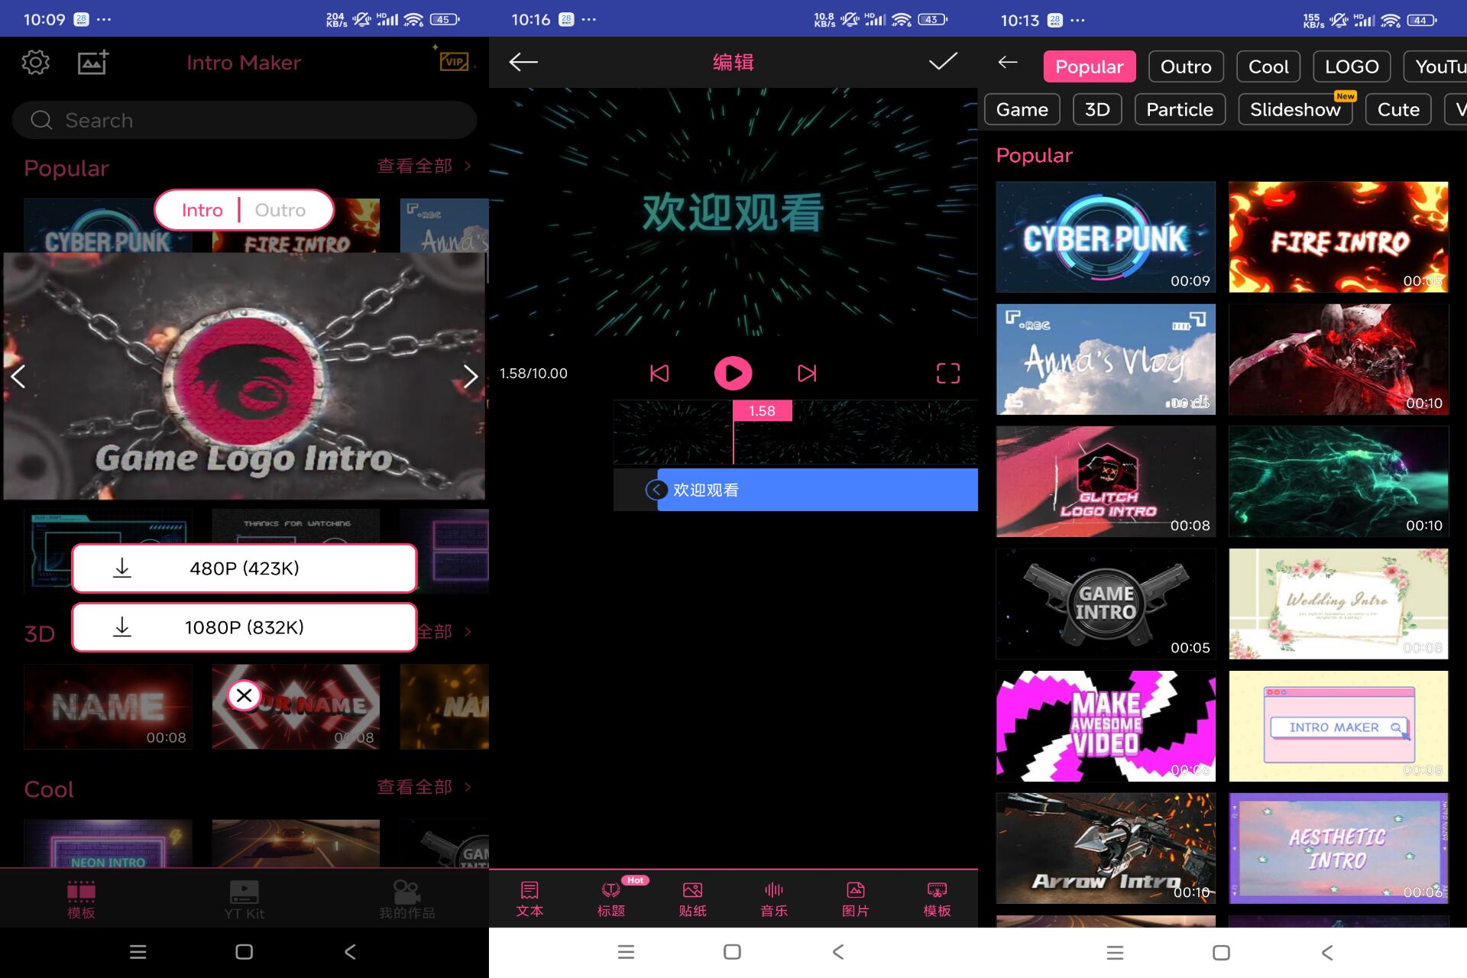Switch toggle to Outro
The width and height of the screenshot is (1467, 978).
[280, 210]
